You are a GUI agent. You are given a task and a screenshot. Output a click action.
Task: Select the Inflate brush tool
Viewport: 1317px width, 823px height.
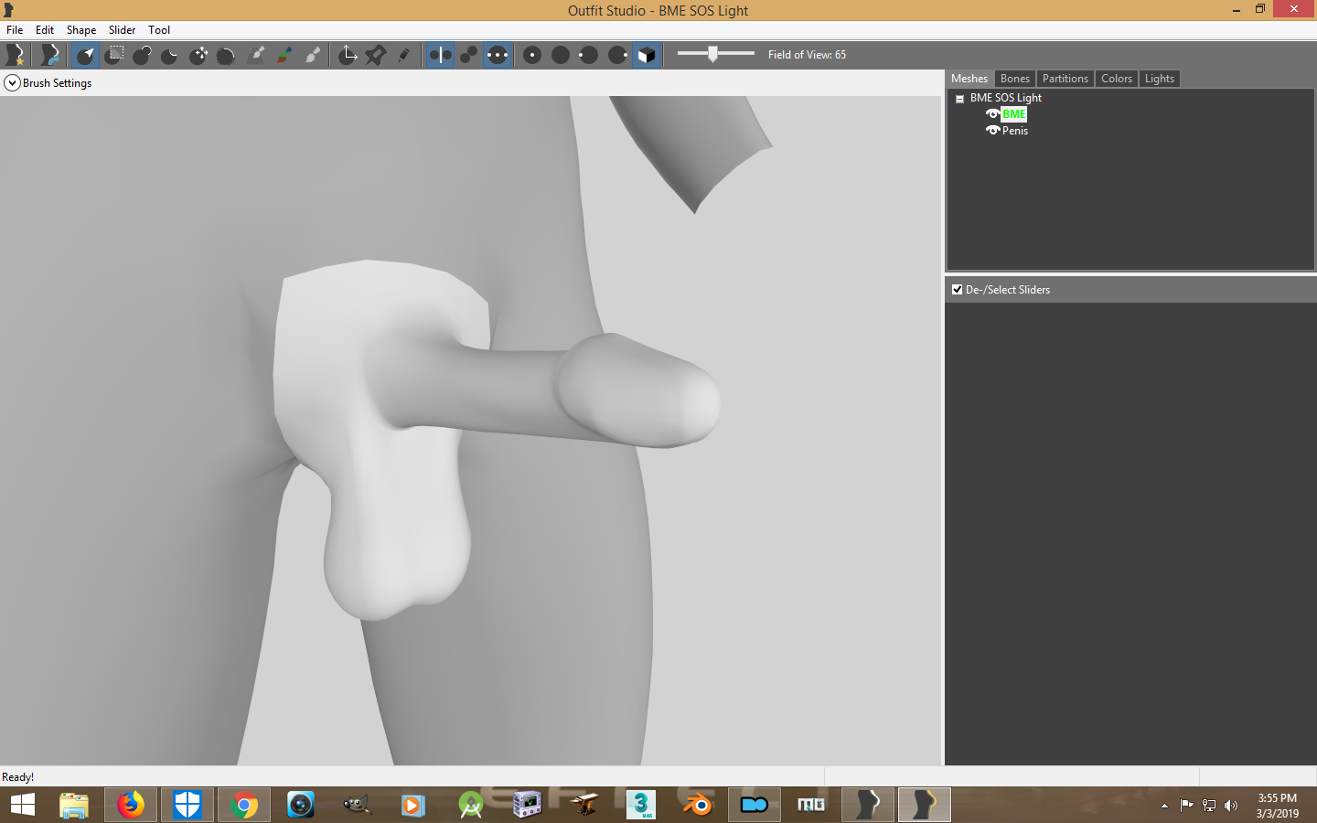(142, 55)
